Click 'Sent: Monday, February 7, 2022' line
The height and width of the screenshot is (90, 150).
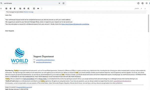17,89
